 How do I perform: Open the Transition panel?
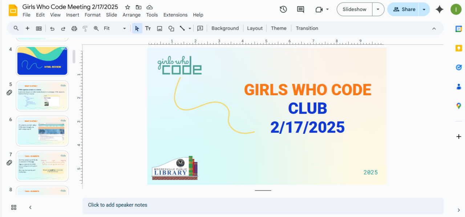click(x=307, y=28)
